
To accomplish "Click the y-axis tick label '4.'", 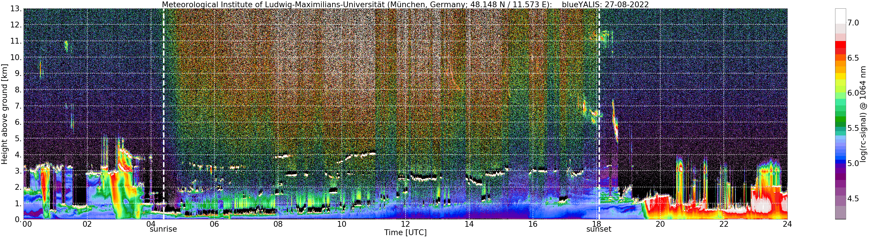I will pyautogui.click(x=18, y=155).
